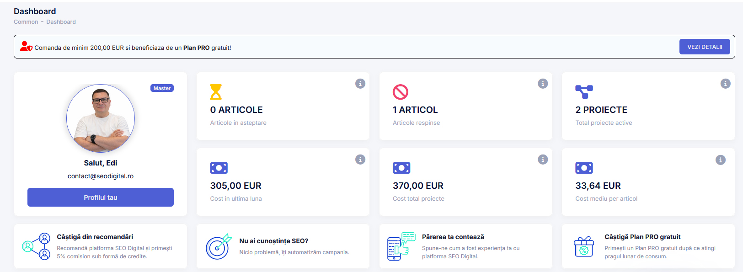Show info for total project cost card
Screen dimensions: 743x272
pyautogui.click(x=543, y=160)
